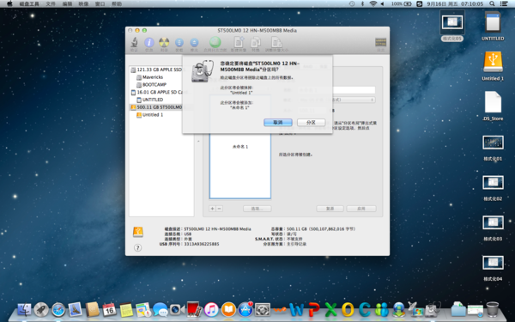Confirm partitioning with the 分区 button
This screenshot has height=322, width=515.
[x=311, y=122]
